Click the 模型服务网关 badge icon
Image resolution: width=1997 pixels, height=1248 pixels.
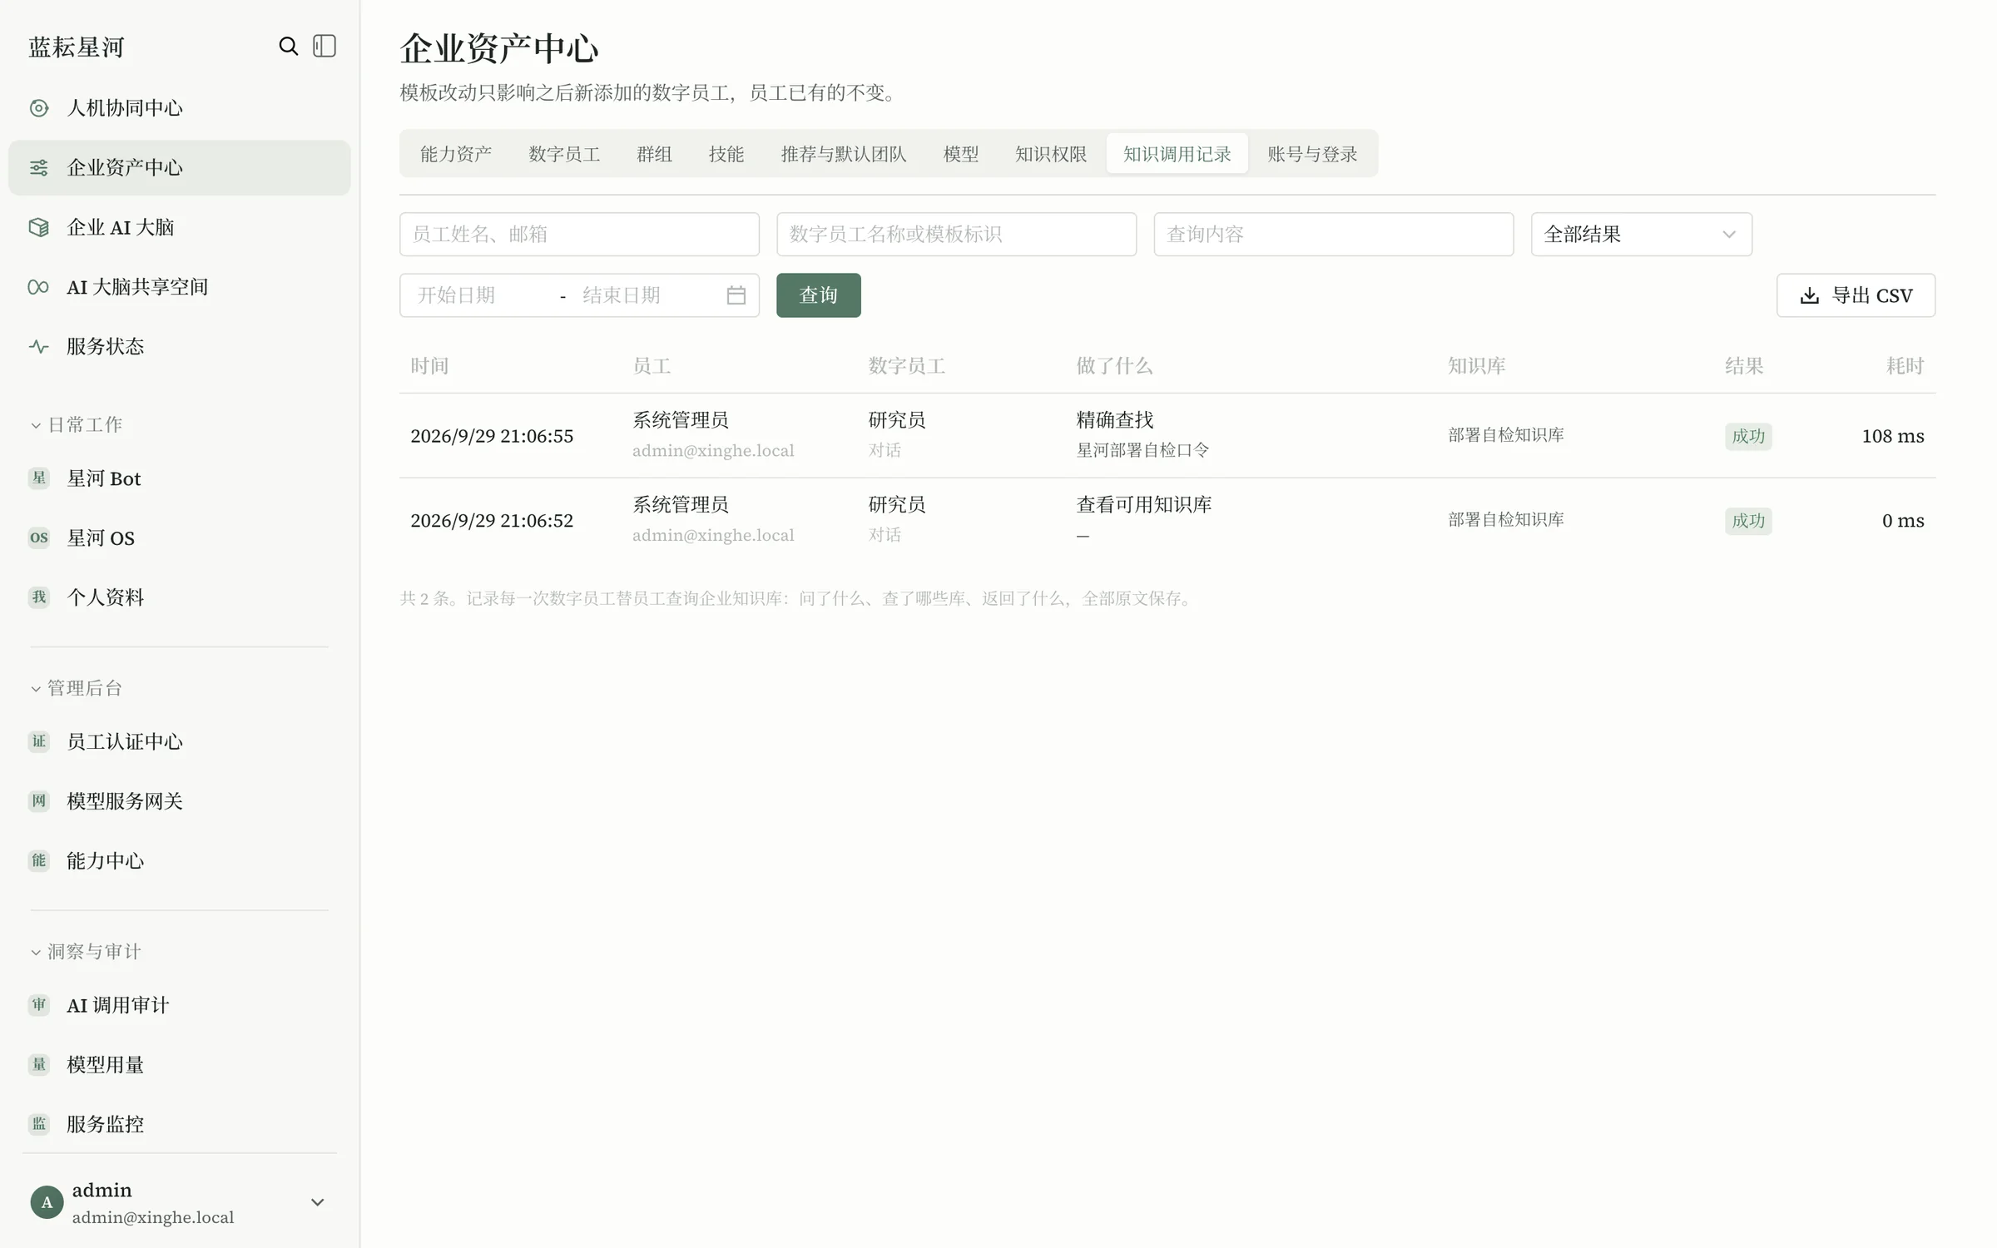tap(39, 800)
